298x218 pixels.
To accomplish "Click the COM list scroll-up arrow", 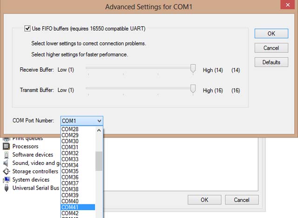I will [x=99, y=131].
